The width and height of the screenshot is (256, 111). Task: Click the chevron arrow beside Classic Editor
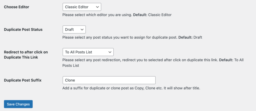coord(97,7)
